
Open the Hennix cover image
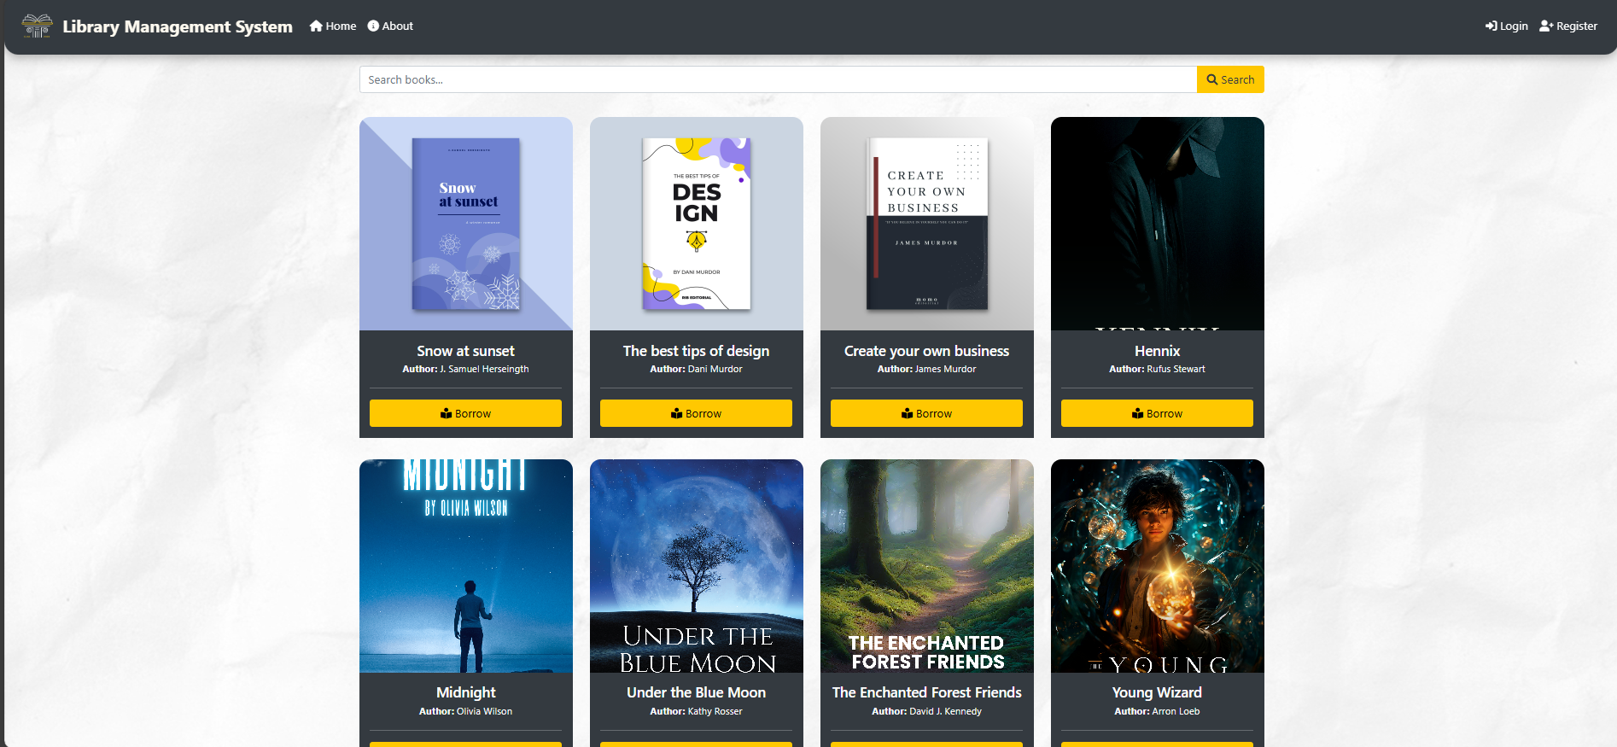click(x=1158, y=224)
